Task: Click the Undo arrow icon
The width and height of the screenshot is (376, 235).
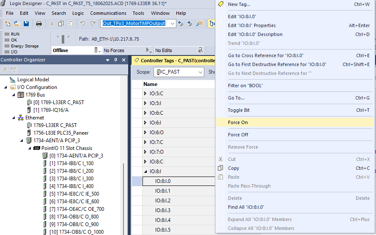Action: 82,24
